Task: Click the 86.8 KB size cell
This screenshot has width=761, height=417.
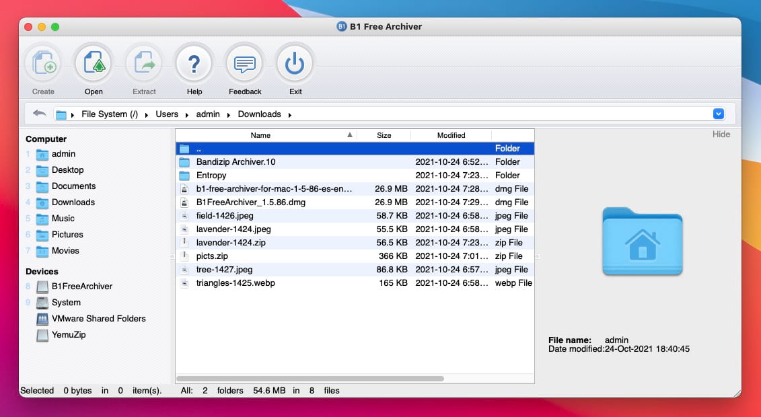Action: click(x=392, y=270)
